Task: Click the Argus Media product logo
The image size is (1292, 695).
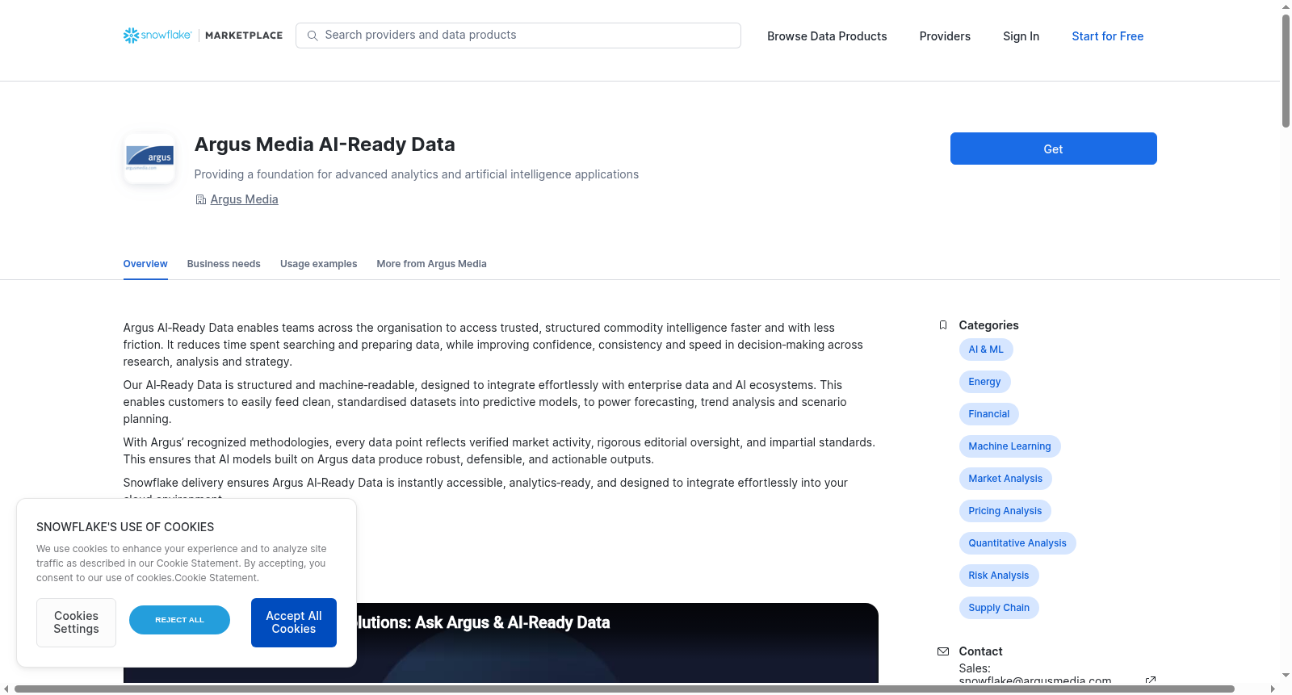Action: (x=149, y=158)
